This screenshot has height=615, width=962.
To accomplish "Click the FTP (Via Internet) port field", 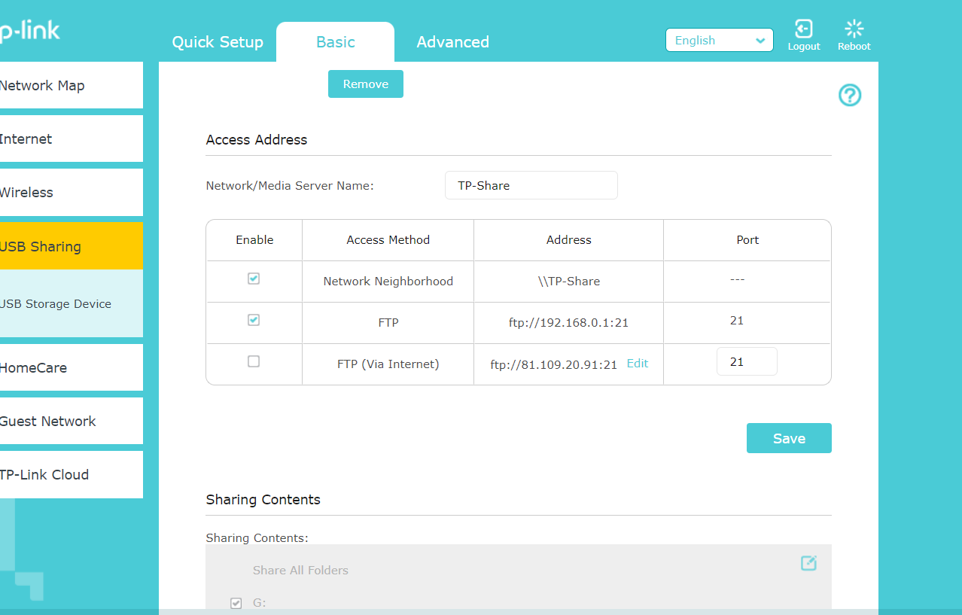I will 747,361.
